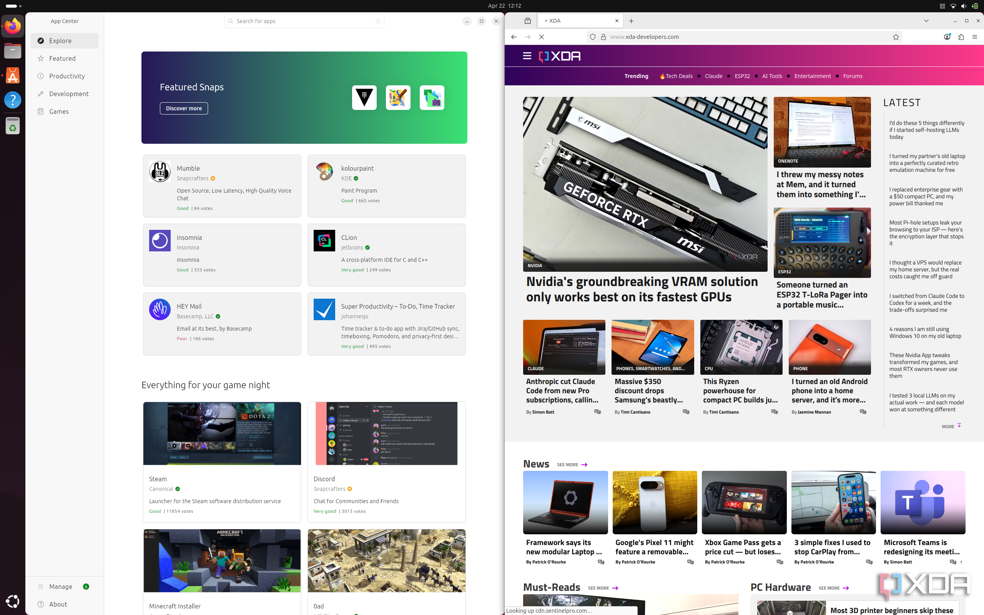
Task: Expand MORE in the Latest section
Action: [951, 426]
